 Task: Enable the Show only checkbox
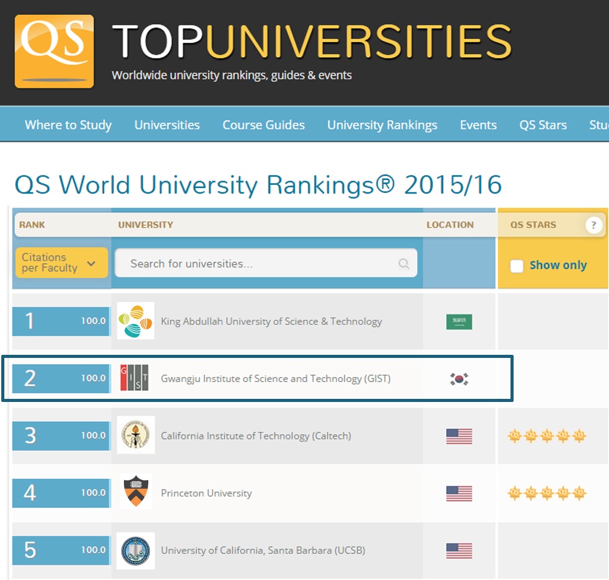pyautogui.click(x=517, y=265)
